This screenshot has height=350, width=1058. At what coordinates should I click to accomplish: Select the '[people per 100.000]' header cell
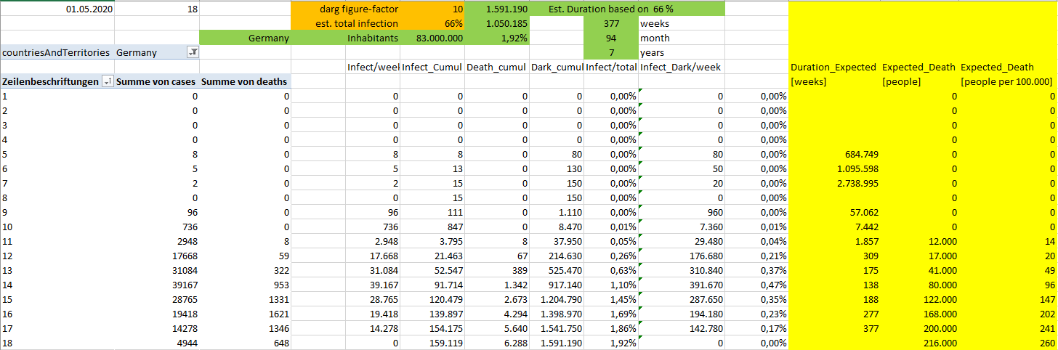(x=1006, y=81)
